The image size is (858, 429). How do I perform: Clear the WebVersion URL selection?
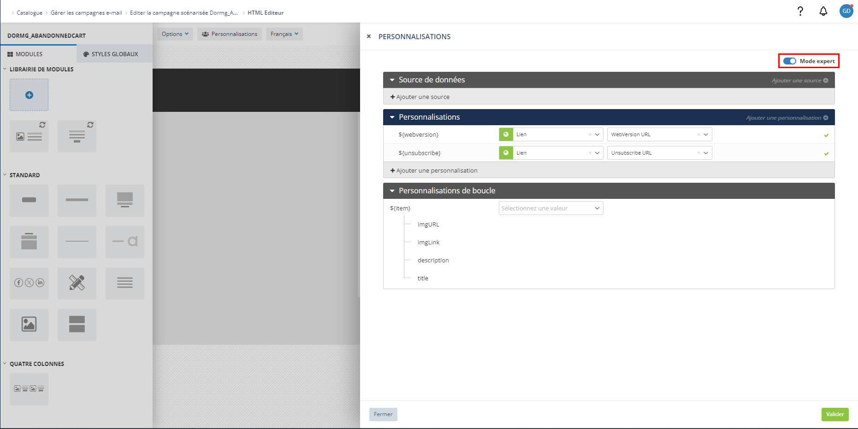698,134
